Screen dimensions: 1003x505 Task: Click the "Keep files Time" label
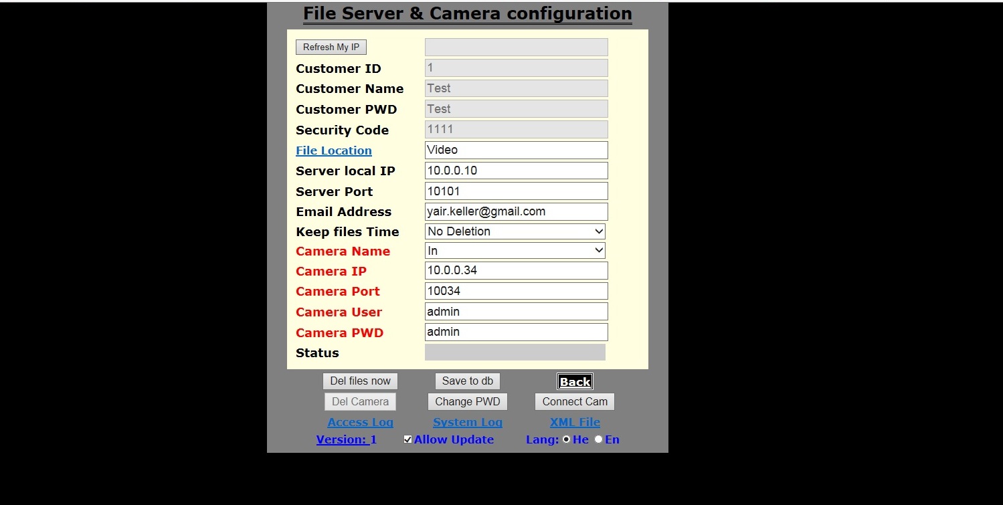coord(347,232)
